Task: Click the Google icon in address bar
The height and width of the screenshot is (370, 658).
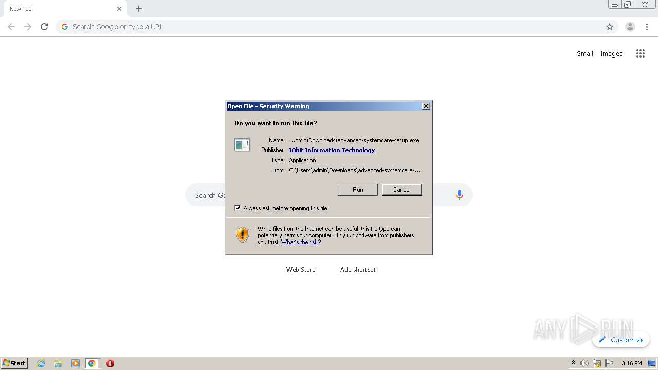Action: tap(65, 27)
